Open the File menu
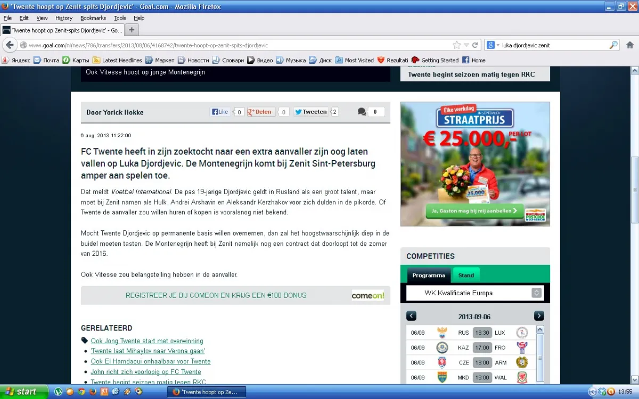The width and height of the screenshot is (639, 399). tap(7, 18)
